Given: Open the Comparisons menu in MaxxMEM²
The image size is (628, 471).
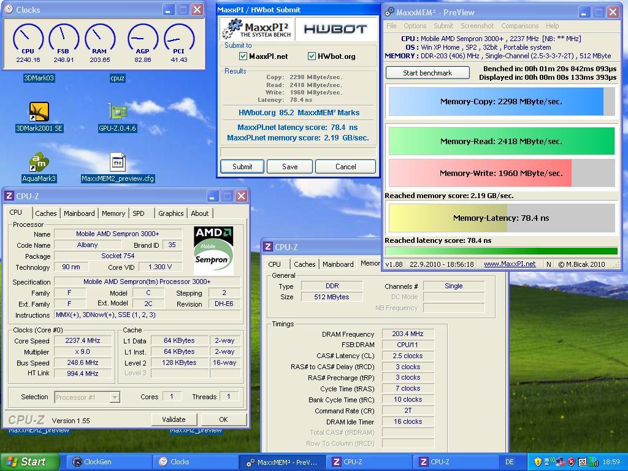Looking at the screenshot, I should 520,26.
